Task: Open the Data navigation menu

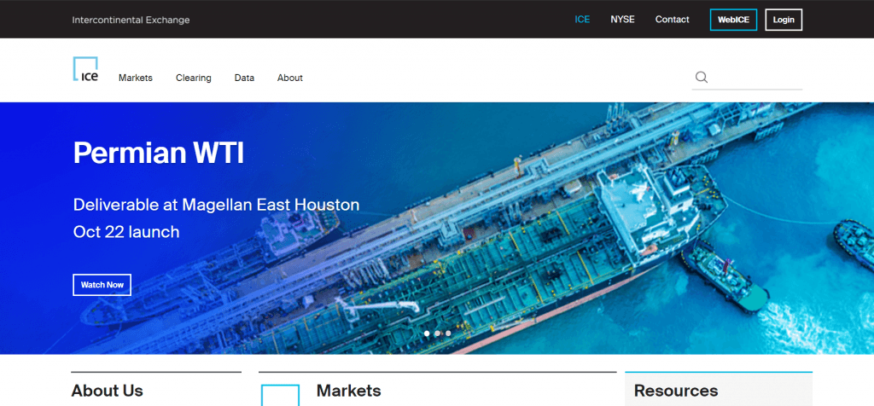Action: (244, 78)
